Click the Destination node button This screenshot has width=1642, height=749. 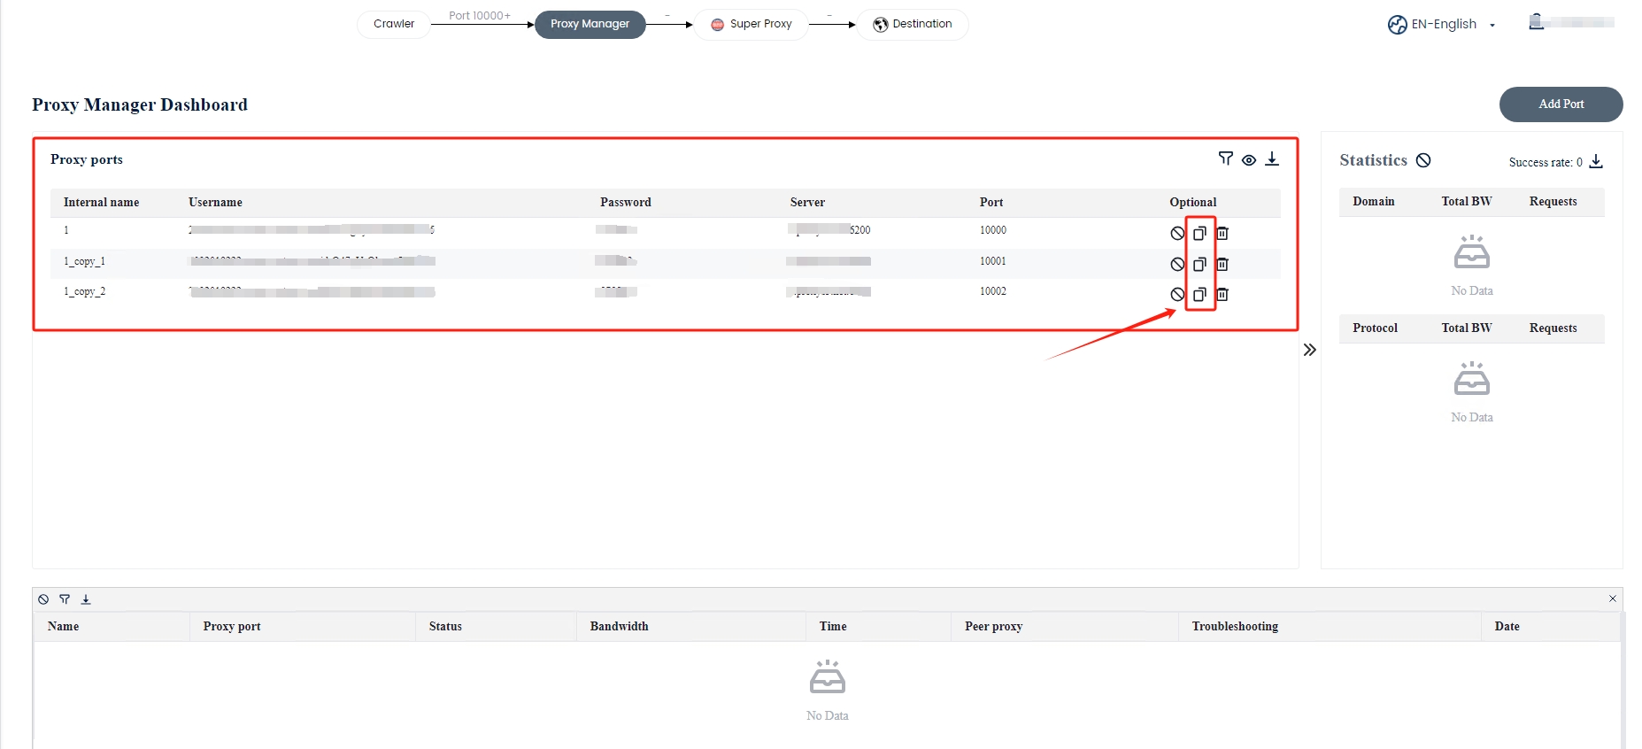(913, 24)
